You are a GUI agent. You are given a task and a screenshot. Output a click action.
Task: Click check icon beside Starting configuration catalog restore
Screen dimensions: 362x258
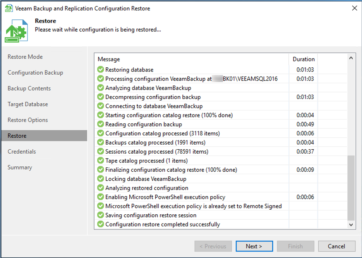click(100, 115)
